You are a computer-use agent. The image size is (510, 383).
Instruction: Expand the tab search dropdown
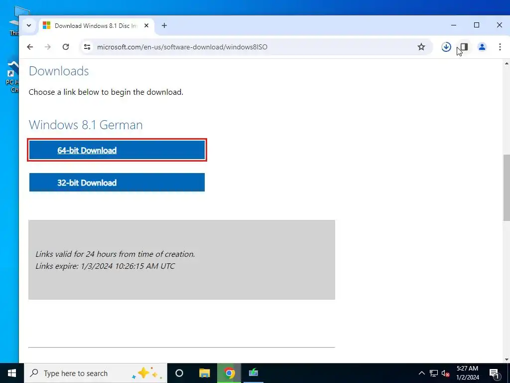click(29, 25)
